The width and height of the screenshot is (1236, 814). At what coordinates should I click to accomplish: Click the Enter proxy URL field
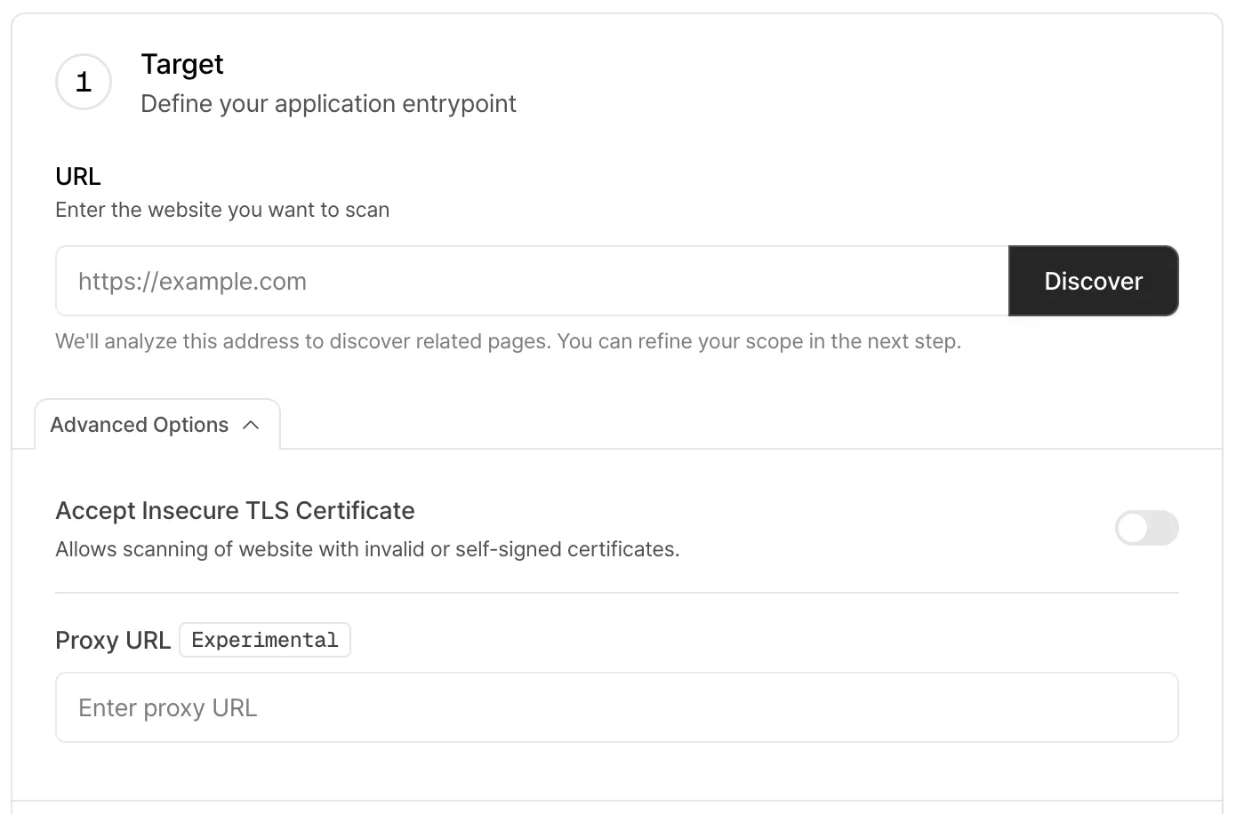click(617, 707)
